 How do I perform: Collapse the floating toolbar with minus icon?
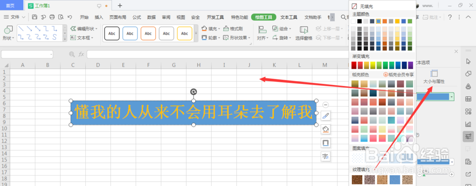pyautogui.click(x=326, y=105)
